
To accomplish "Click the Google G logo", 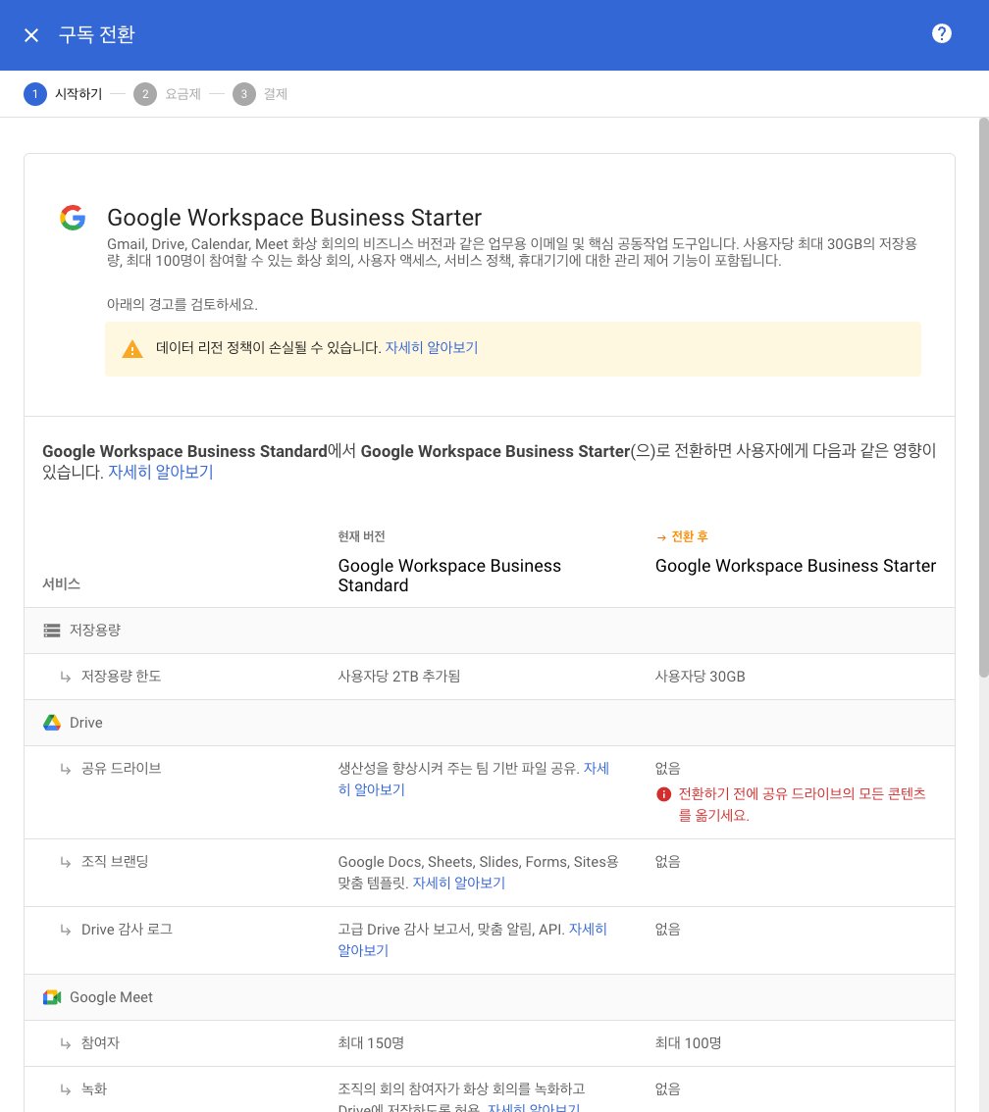I will [x=73, y=217].
